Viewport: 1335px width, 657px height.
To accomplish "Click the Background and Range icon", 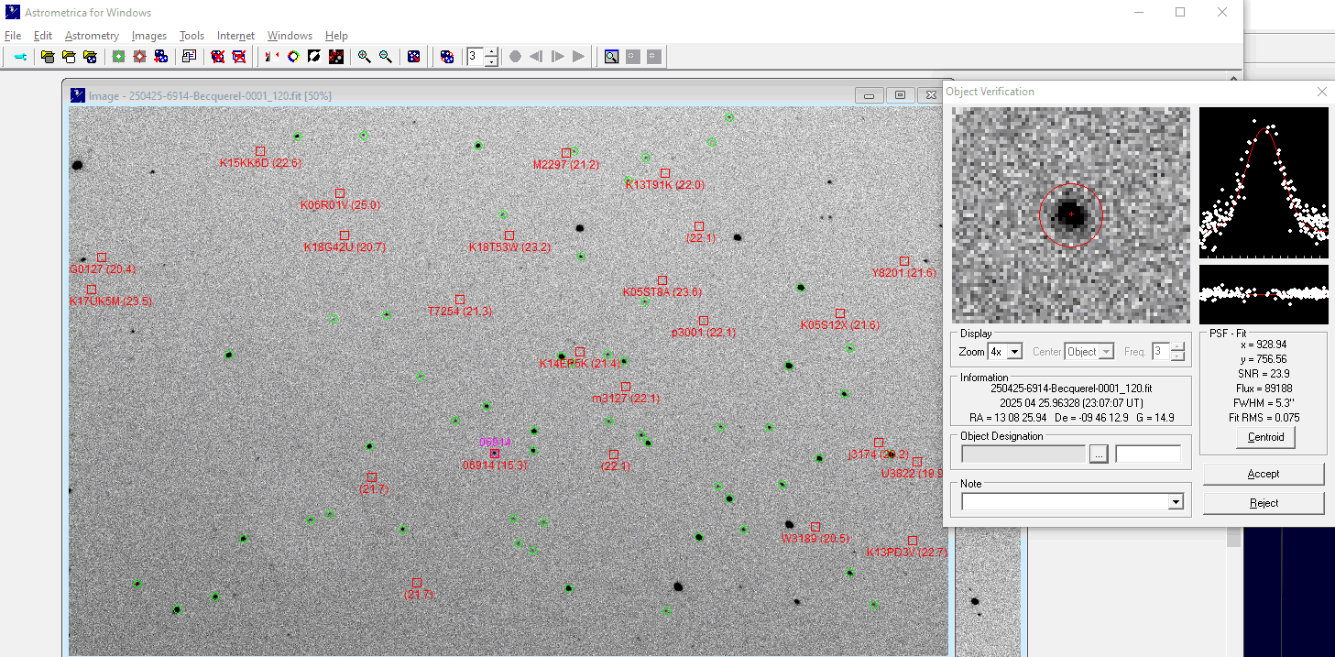I will 413,57.
